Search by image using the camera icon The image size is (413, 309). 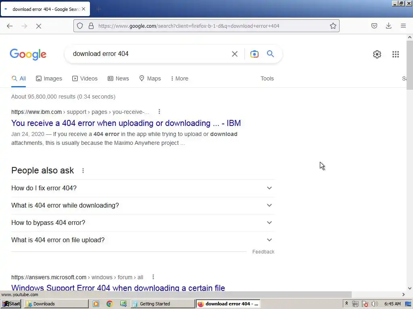pyautogui.click(x=254, y=54)
